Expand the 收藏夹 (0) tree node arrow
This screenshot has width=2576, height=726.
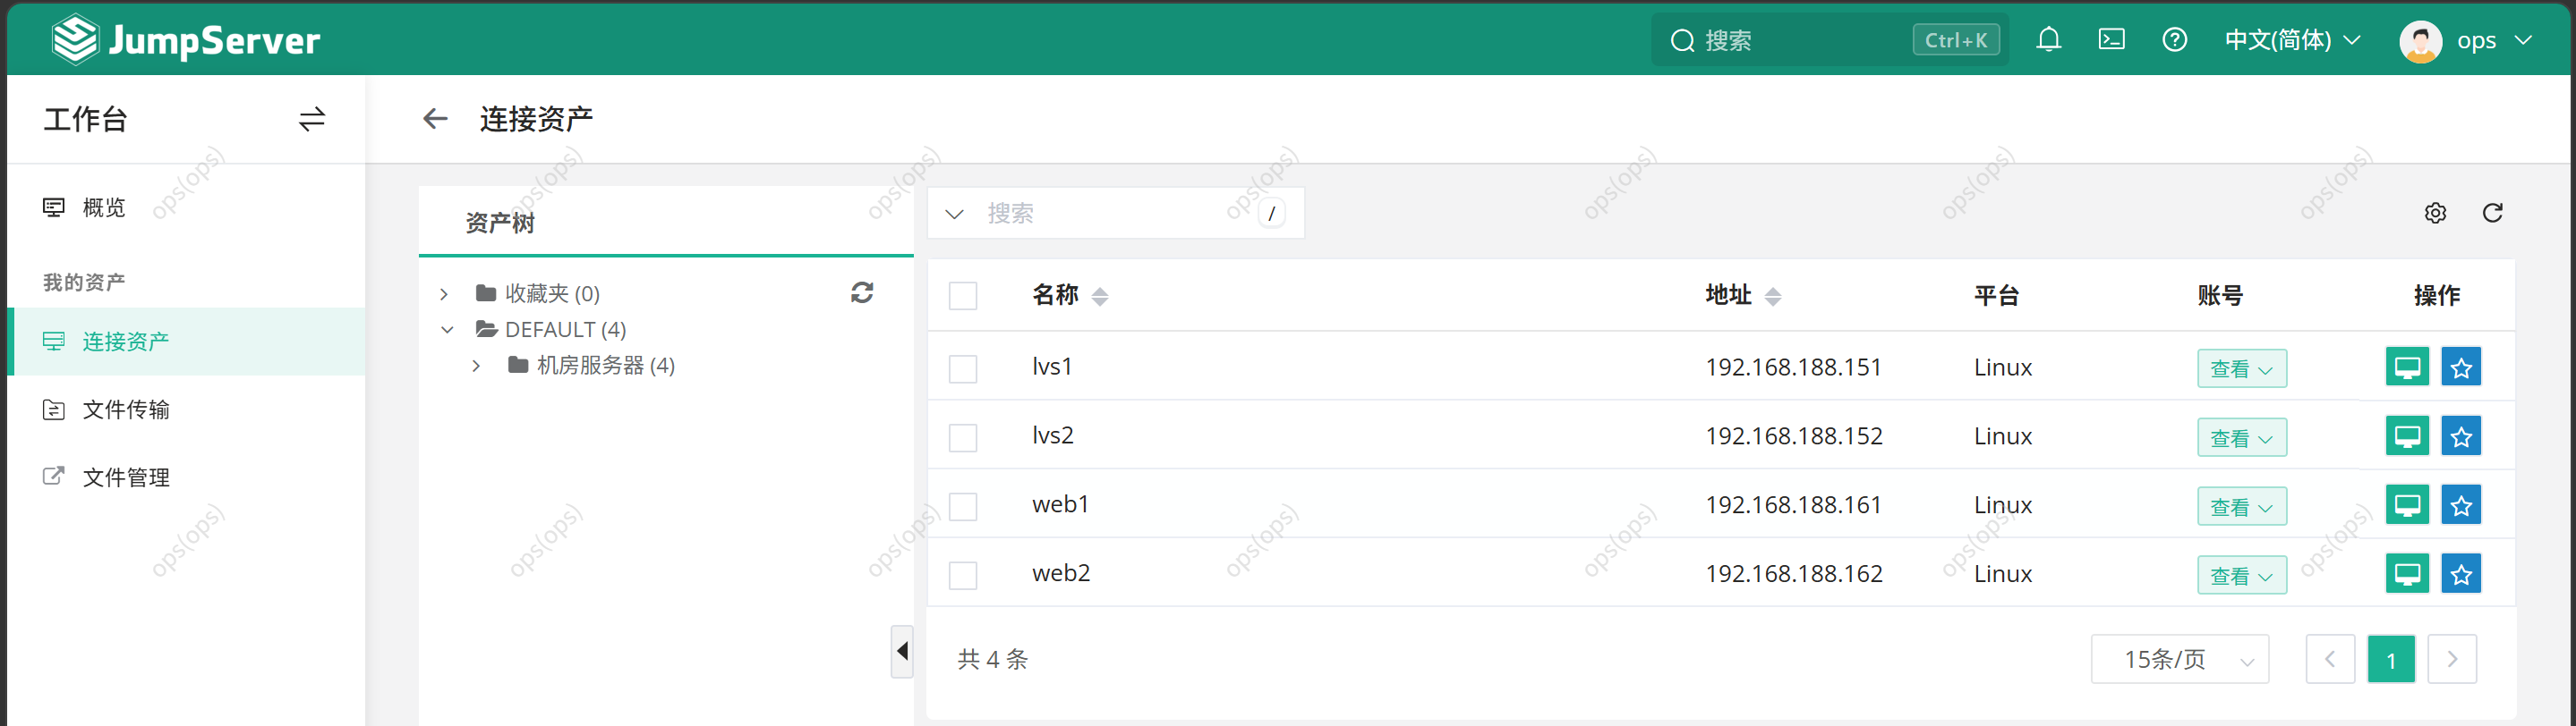click(444, 293)
